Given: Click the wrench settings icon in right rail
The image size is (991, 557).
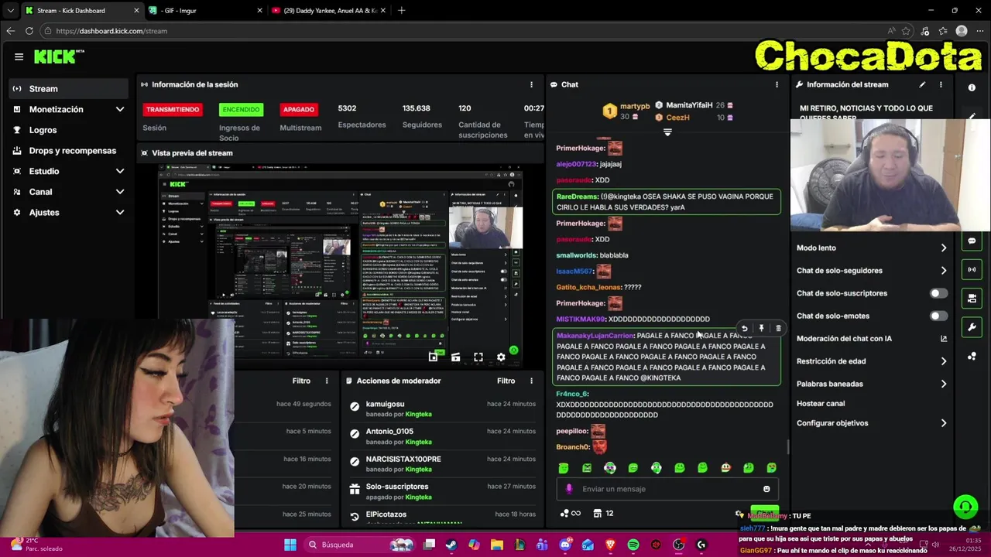Looking at the screenshot, I should (x=972, y=327).
